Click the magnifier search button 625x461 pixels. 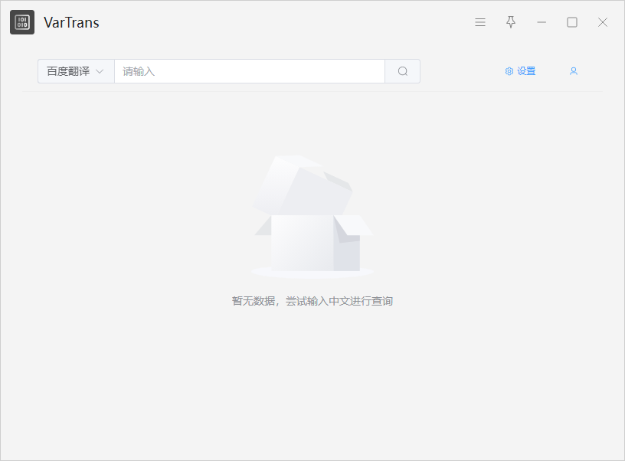[x=403, y=71]
